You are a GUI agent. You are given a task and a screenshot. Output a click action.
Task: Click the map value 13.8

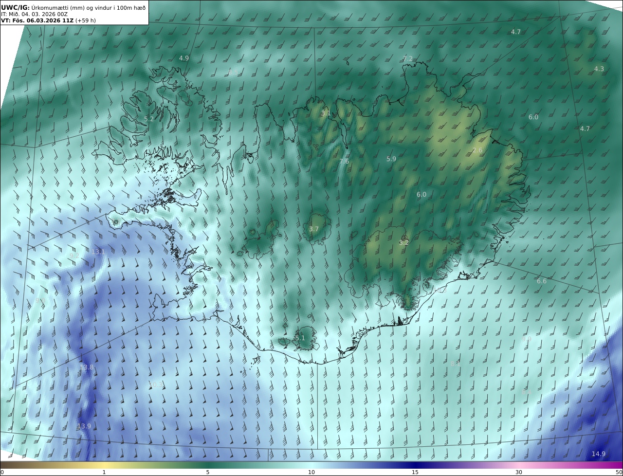(86, 367)
